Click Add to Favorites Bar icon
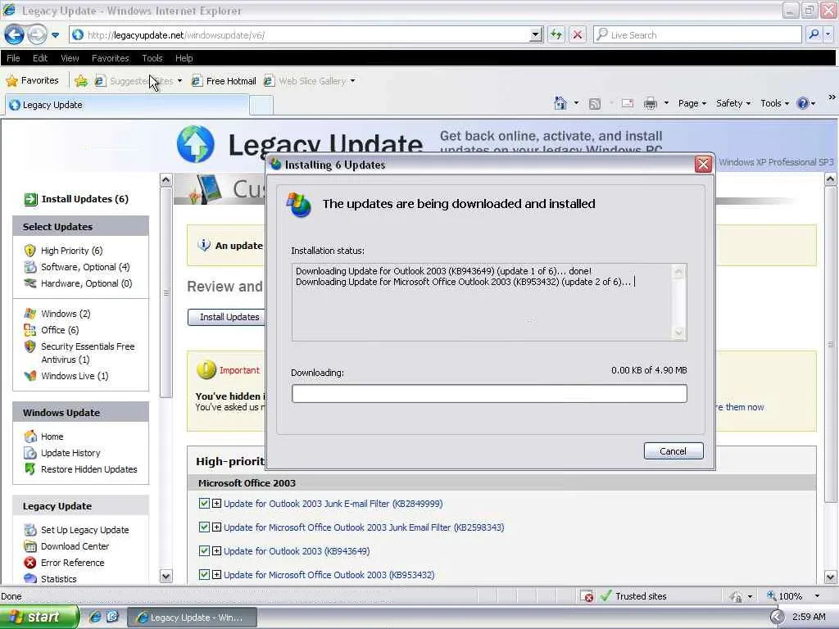839x629 pixels. [x=81, y=81]
